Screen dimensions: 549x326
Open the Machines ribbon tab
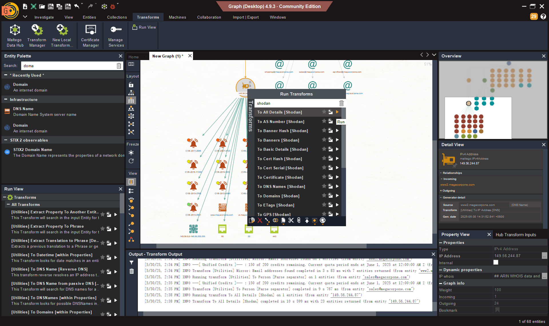(x=177, y=17)
